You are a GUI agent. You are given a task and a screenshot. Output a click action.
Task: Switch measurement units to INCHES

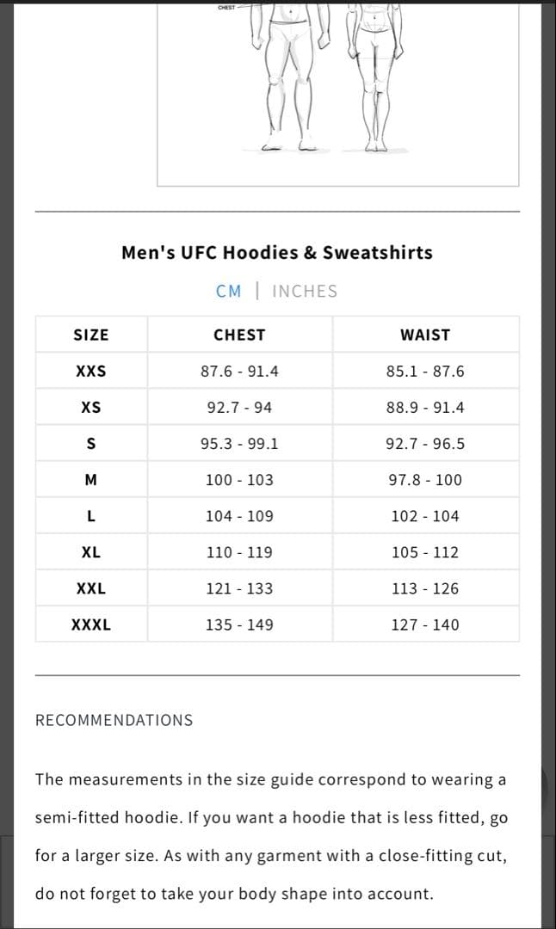305,291
